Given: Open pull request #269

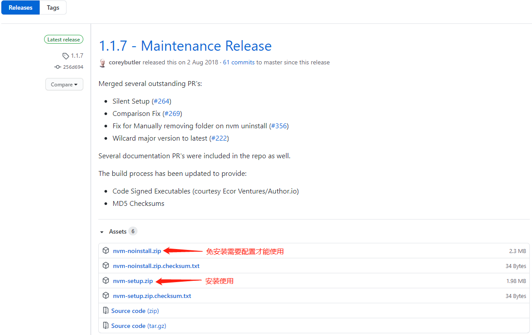Looking at the screenshot, I should pyautogui.click(x=172, y=114).
